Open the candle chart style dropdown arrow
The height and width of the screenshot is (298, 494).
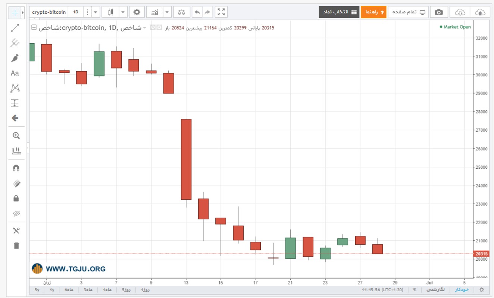[x=123, y=12]
